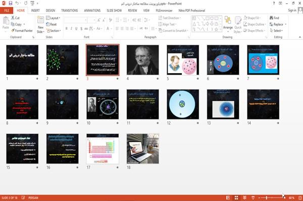Open the REVIEW tab
The image size is (303, 201).
(132, 11)
